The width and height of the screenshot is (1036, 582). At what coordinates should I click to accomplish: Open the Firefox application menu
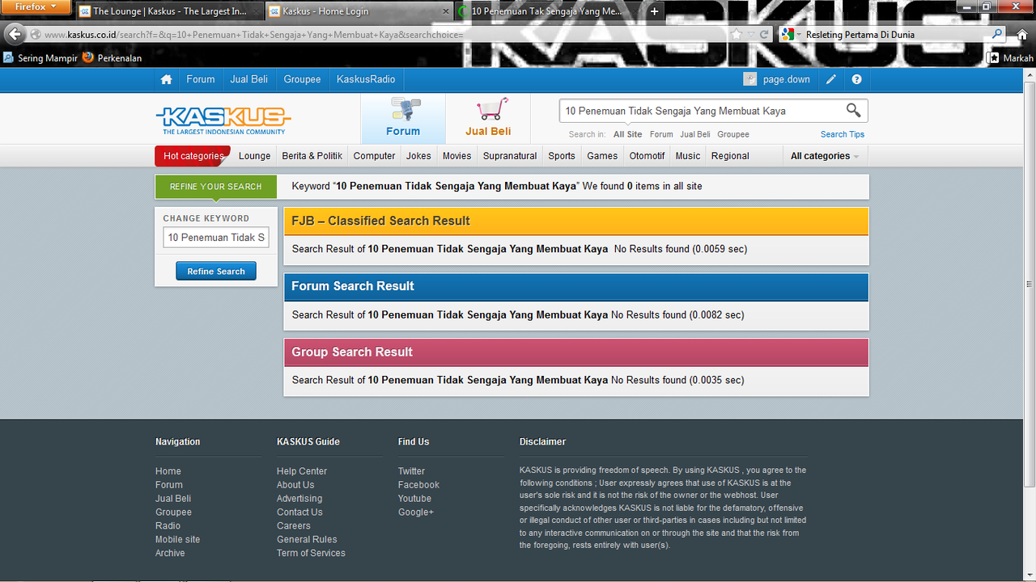pyautogui.click(x=36, y=7)
